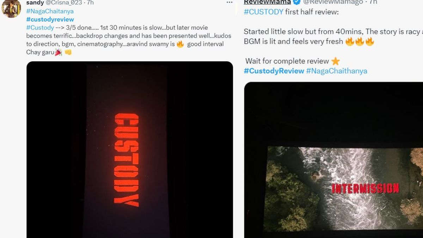This screenshot has height=238, width=423.
Task: Click the star emoji after 'Wait for complete review'
Action: pos(335,61)
